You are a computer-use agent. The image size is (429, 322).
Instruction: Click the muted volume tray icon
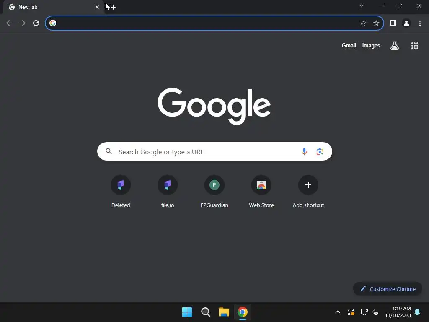click(x=375, y=312)
